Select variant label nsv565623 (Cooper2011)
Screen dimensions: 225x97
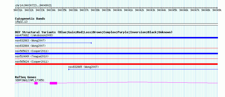coord(32,51)
